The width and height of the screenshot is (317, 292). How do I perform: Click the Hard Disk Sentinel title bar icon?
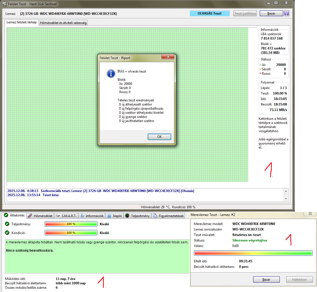click(x=4, y=4)
